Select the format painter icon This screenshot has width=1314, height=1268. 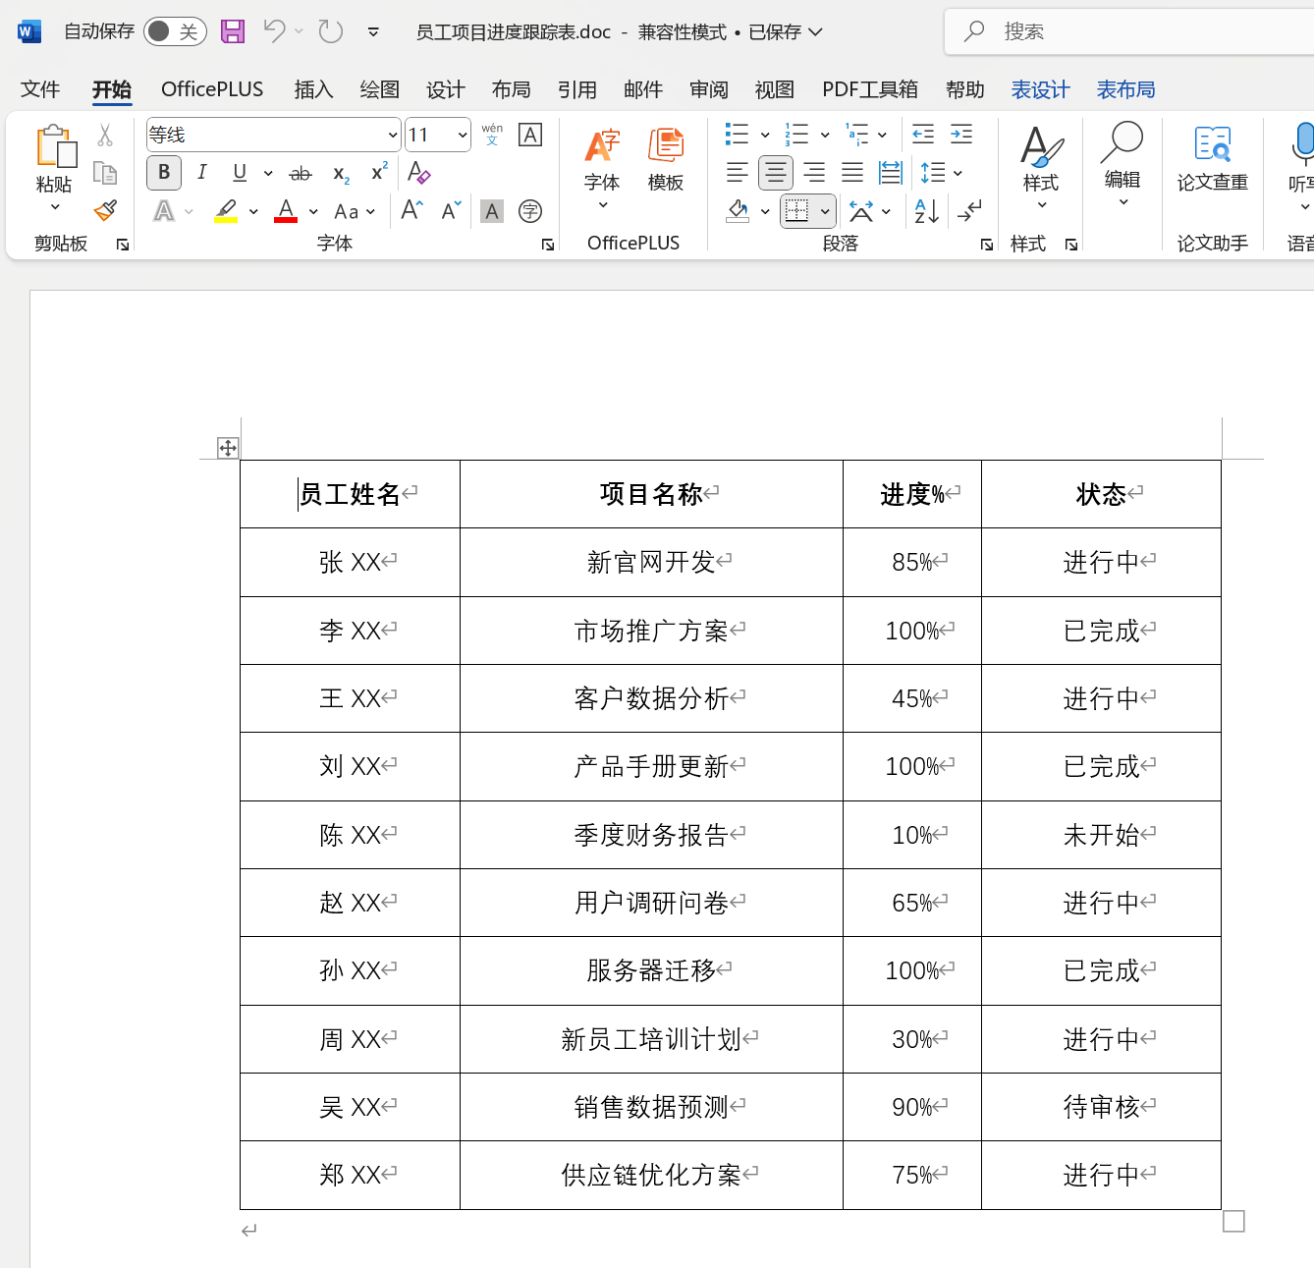105,211
